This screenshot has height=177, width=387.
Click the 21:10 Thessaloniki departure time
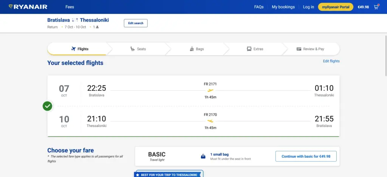pos(96,119)
